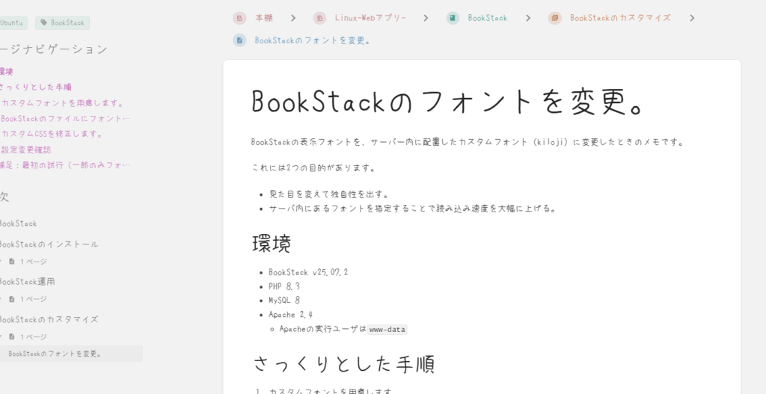Click the これには2つの目的があります。 paragraph
766x394 pixels.
[x=314, y=168]
